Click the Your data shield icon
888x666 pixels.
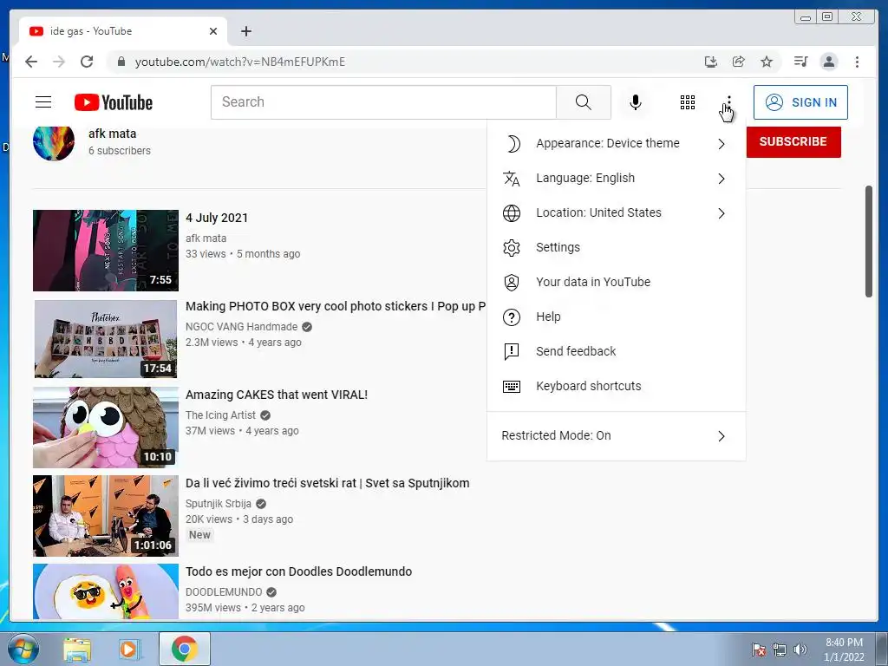click(x=512, y=282)
